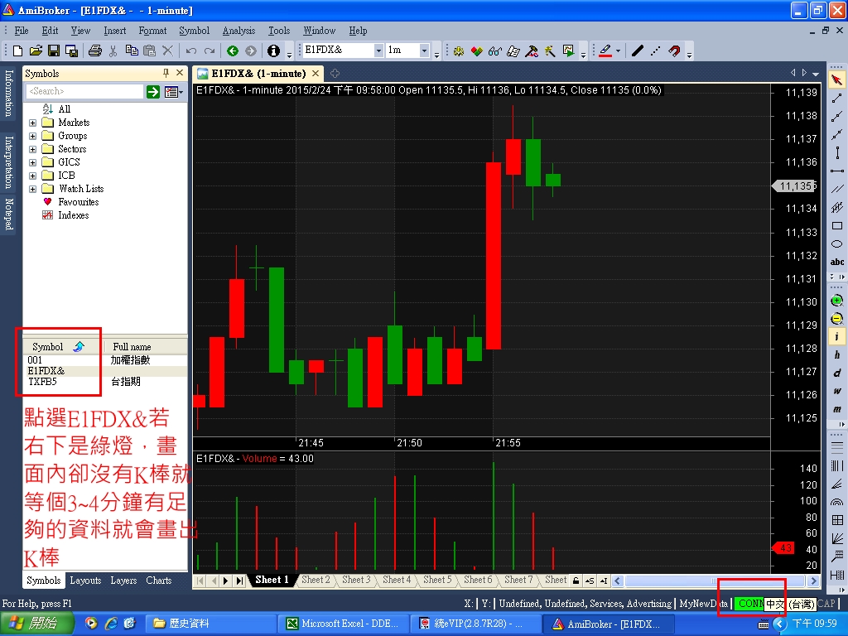Toggle the monthly 'm' interval button
This screenshot has height=636, width=848.
coord(836,409)
